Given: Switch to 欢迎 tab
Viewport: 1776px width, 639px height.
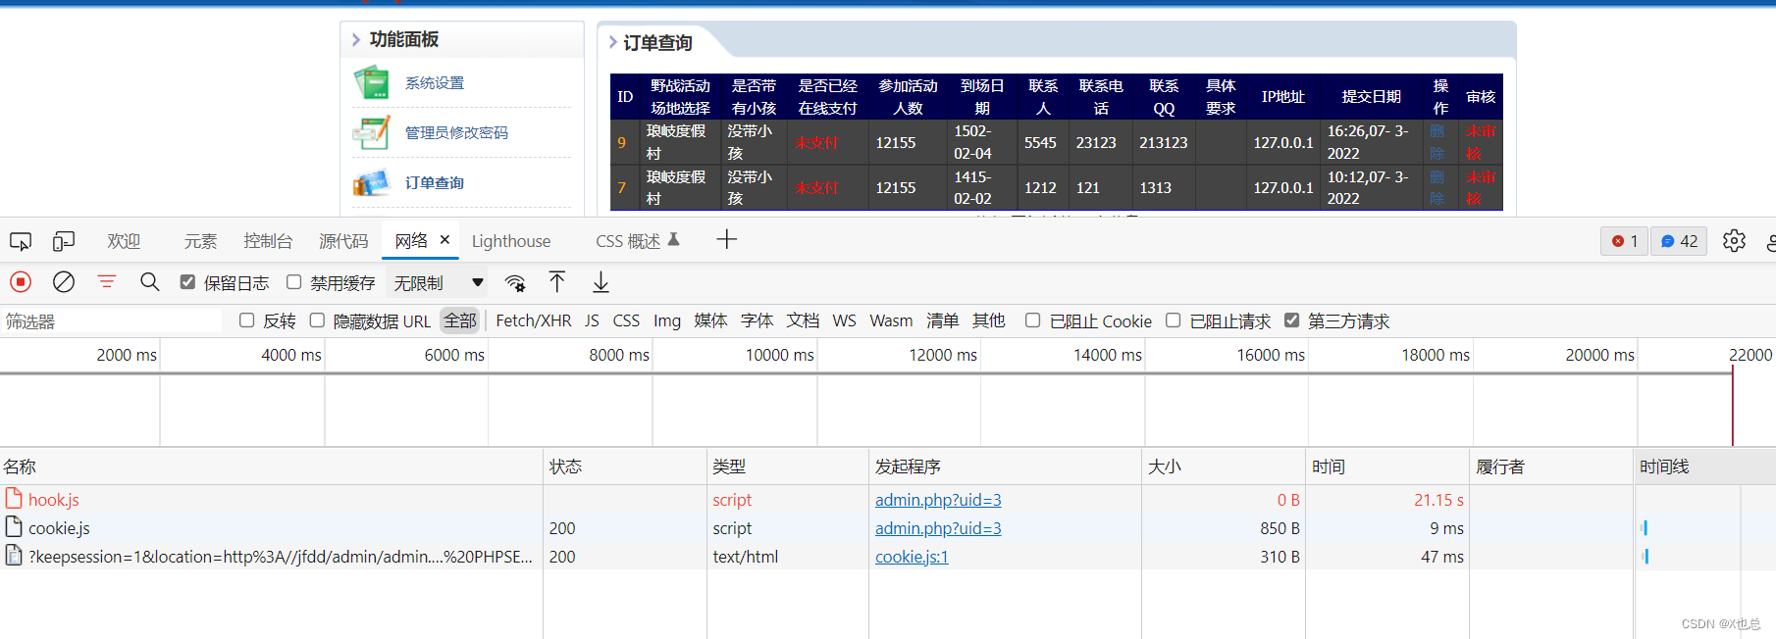Looking at the screenshot, I should [x=124, y=241].
